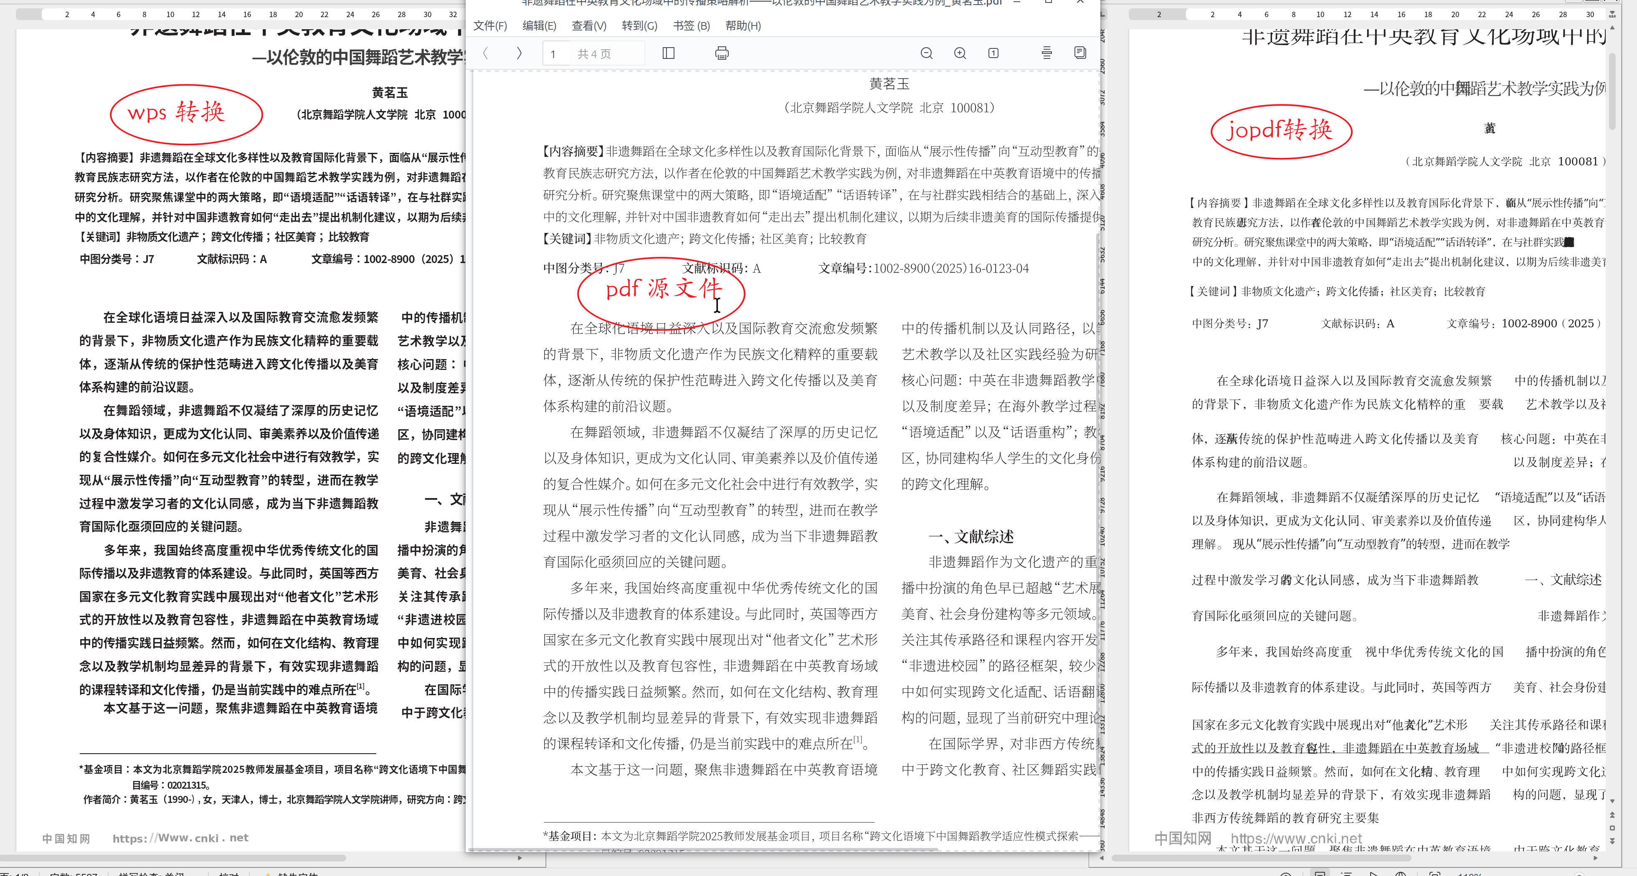
Task: Click scroll-right arrow of left document
Action: tap(519, 858)
